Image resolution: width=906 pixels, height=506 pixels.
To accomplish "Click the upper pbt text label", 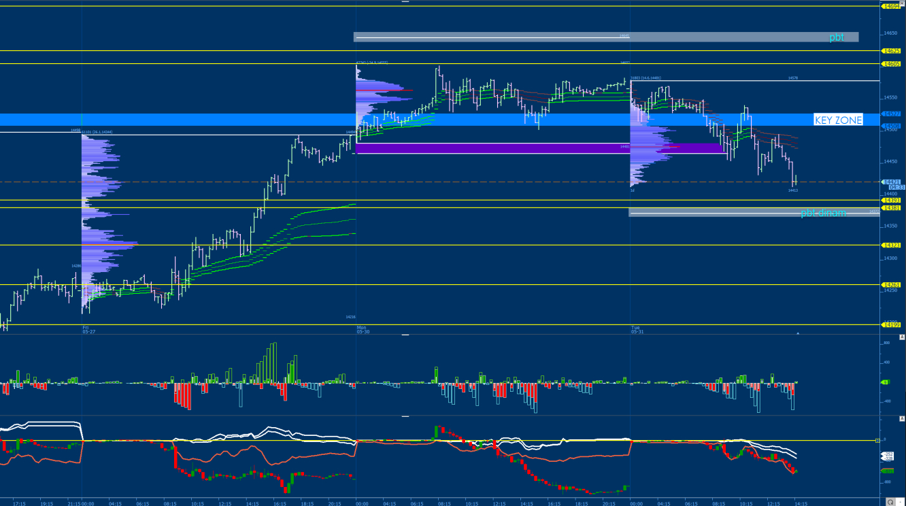I will [836, 37].
